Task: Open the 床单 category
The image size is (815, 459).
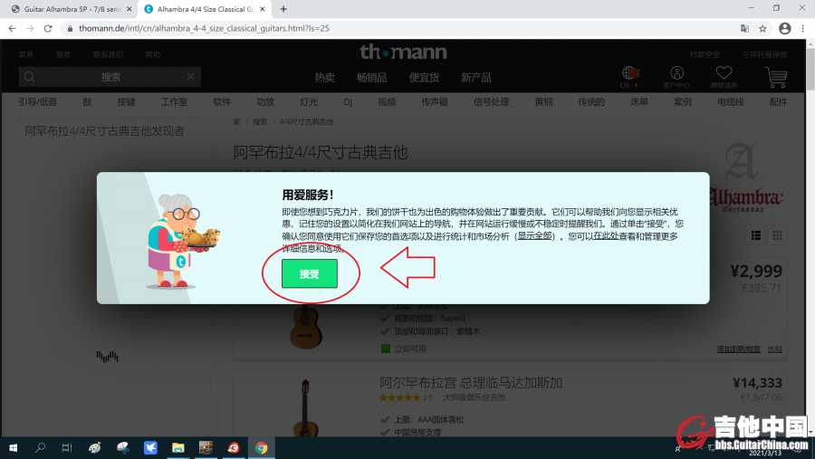Action: click(x=639, y=102)
